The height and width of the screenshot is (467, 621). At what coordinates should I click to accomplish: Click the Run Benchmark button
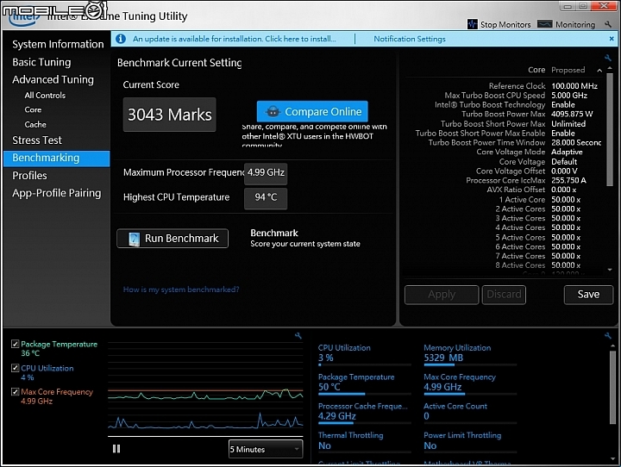172,239
